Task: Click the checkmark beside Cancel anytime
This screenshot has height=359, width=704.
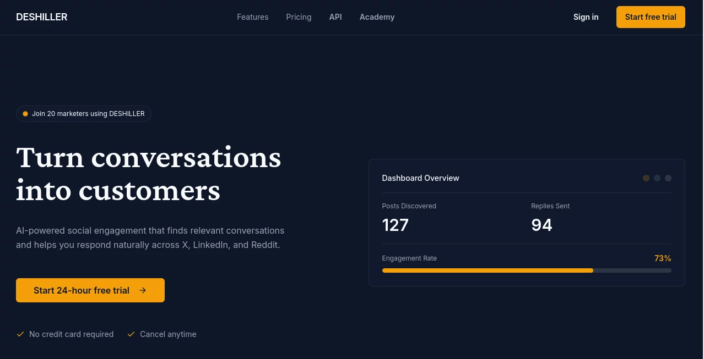Action: [x=131, y=334]
